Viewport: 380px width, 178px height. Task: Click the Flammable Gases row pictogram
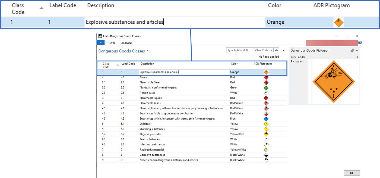click(266, 82)
